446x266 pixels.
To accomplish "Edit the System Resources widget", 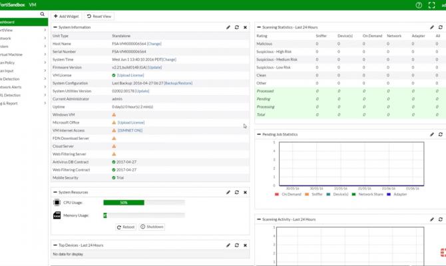I will [228, 192].
